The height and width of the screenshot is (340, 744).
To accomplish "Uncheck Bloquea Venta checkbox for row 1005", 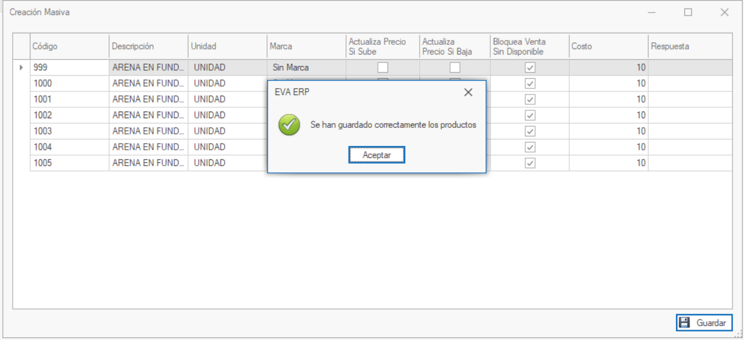I will tap(530, 163).
